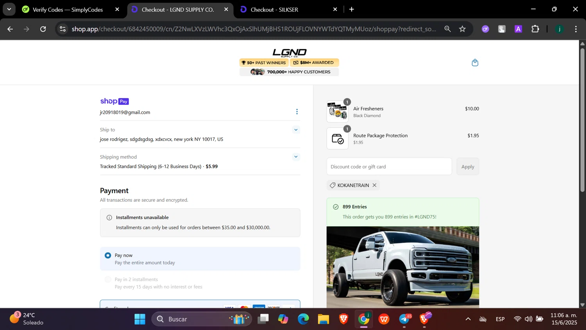Click the Route Package Protection $1.95 price

click(x=473, y=136)
